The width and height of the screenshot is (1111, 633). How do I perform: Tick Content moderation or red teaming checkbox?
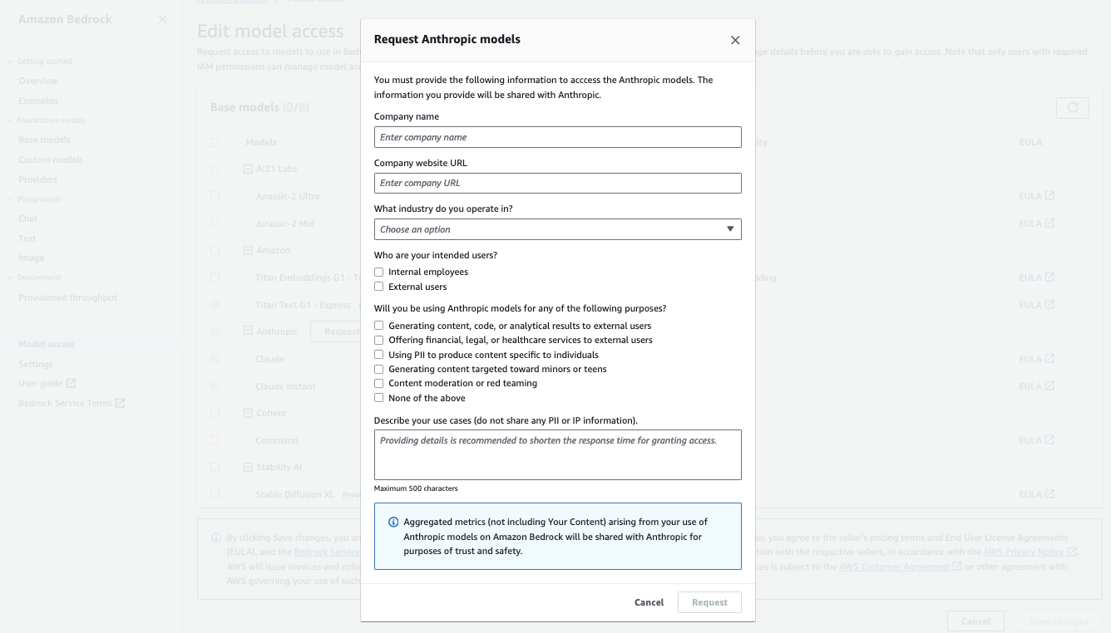click(379, 383)
